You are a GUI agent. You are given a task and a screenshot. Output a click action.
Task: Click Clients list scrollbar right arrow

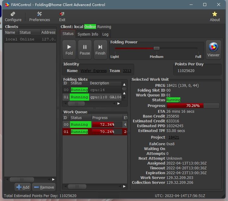(53, 180)
